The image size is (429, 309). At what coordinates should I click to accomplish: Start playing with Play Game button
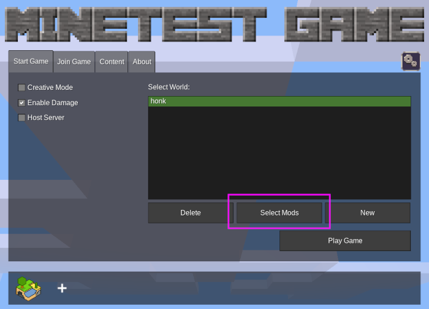click(345, 240)
